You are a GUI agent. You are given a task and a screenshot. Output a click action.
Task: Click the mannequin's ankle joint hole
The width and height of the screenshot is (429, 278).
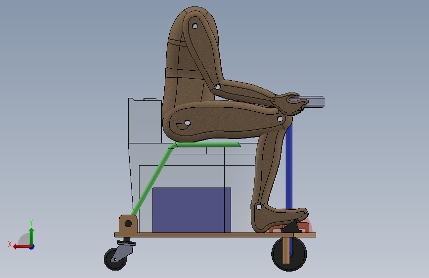pyautogui.click(x=259, y=207)
